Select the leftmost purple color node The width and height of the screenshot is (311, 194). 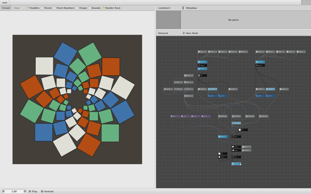(175, 116)
